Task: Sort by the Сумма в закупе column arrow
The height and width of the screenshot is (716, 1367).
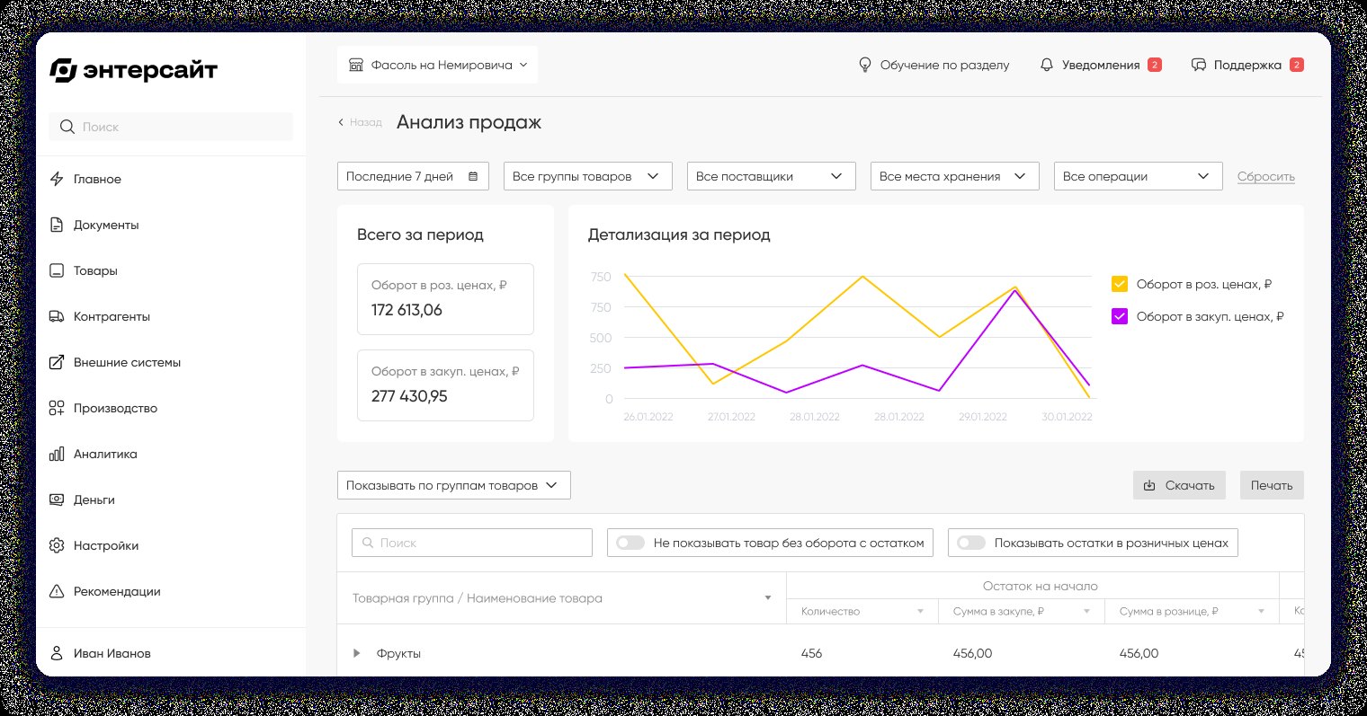Action: click(x=1086, y=612)
